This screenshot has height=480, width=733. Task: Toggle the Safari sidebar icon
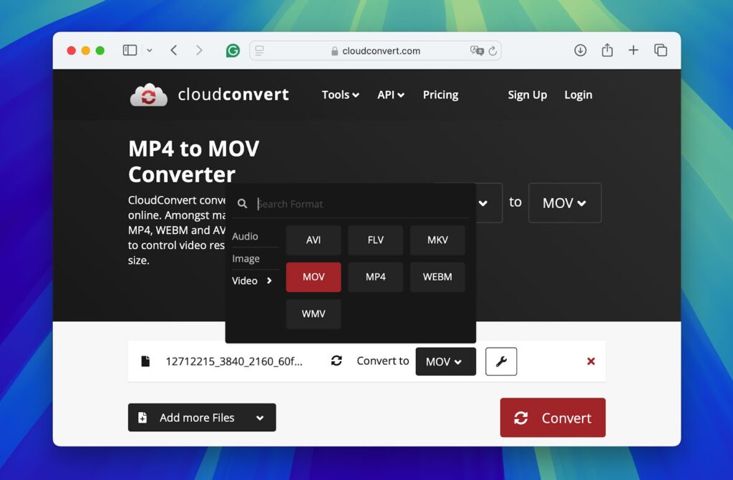[130, 50]
